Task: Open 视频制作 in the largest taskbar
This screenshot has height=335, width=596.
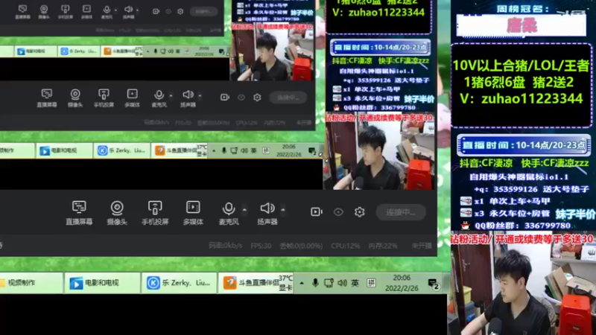Action: pos(31,283)
